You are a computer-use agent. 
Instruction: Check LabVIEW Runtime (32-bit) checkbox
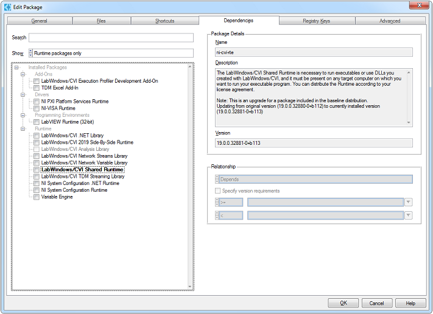pos(37,122)
